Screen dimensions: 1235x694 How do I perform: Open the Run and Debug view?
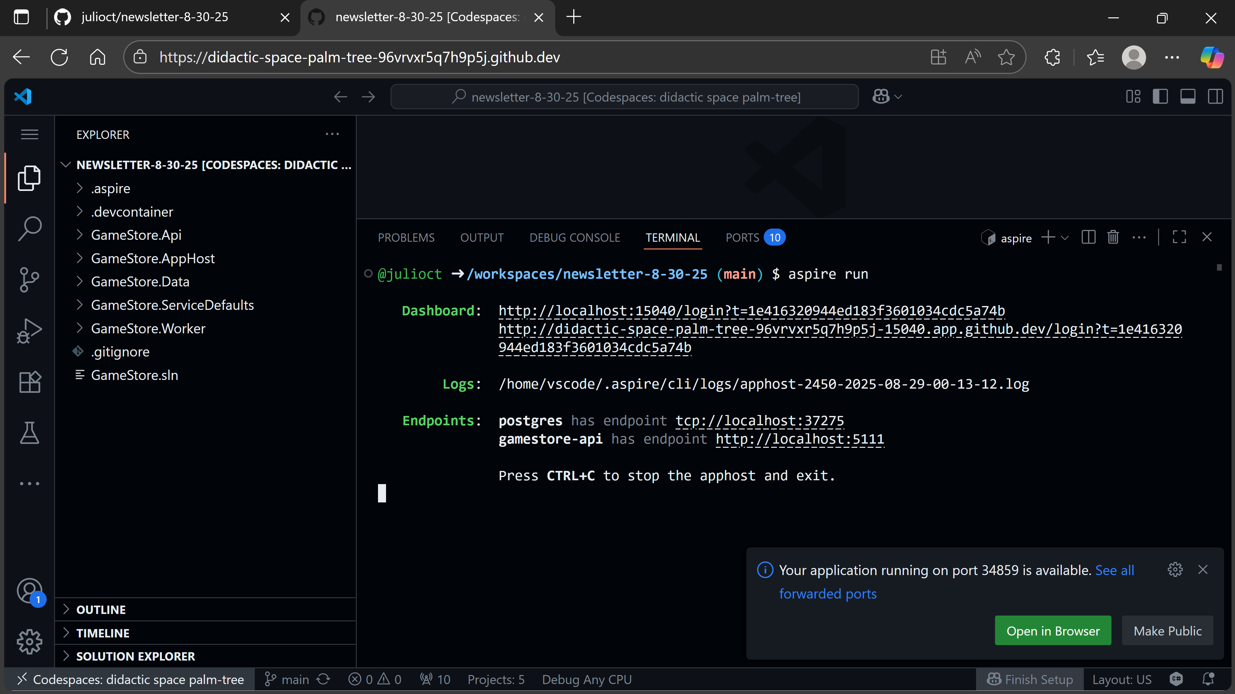[29, 331]
